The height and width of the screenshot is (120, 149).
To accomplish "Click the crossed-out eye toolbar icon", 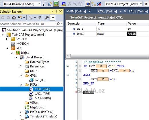I will click(x=99, y=4).
